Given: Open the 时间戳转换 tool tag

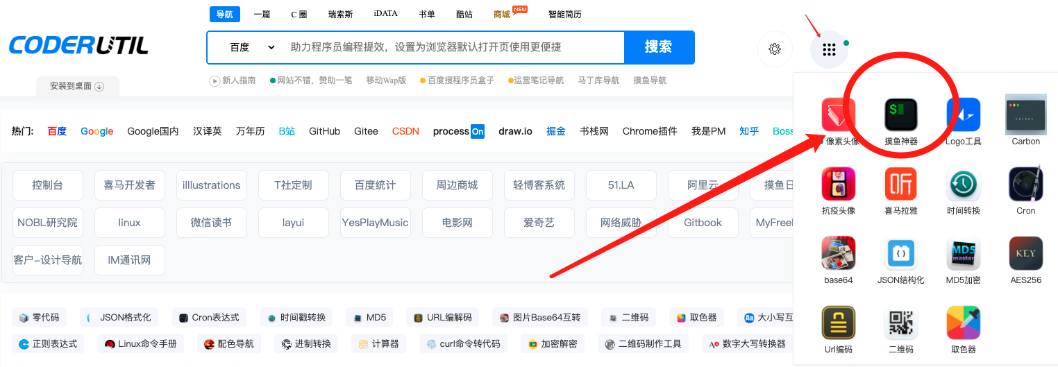Looking at the screenshot, I should [x=297, y=317].
